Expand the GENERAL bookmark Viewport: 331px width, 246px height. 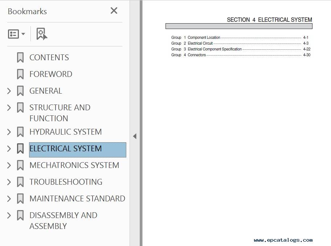point(9,91)
